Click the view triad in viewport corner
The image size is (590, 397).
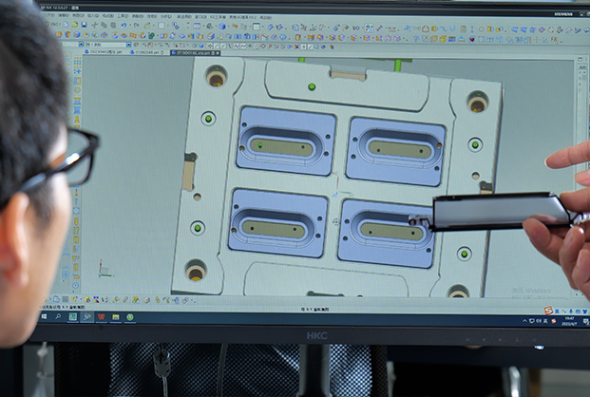(105, 269)
